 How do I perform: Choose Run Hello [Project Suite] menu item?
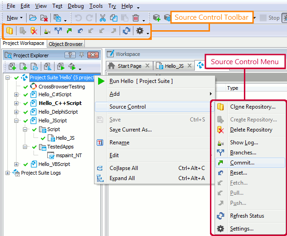click(x=155, y=81)
